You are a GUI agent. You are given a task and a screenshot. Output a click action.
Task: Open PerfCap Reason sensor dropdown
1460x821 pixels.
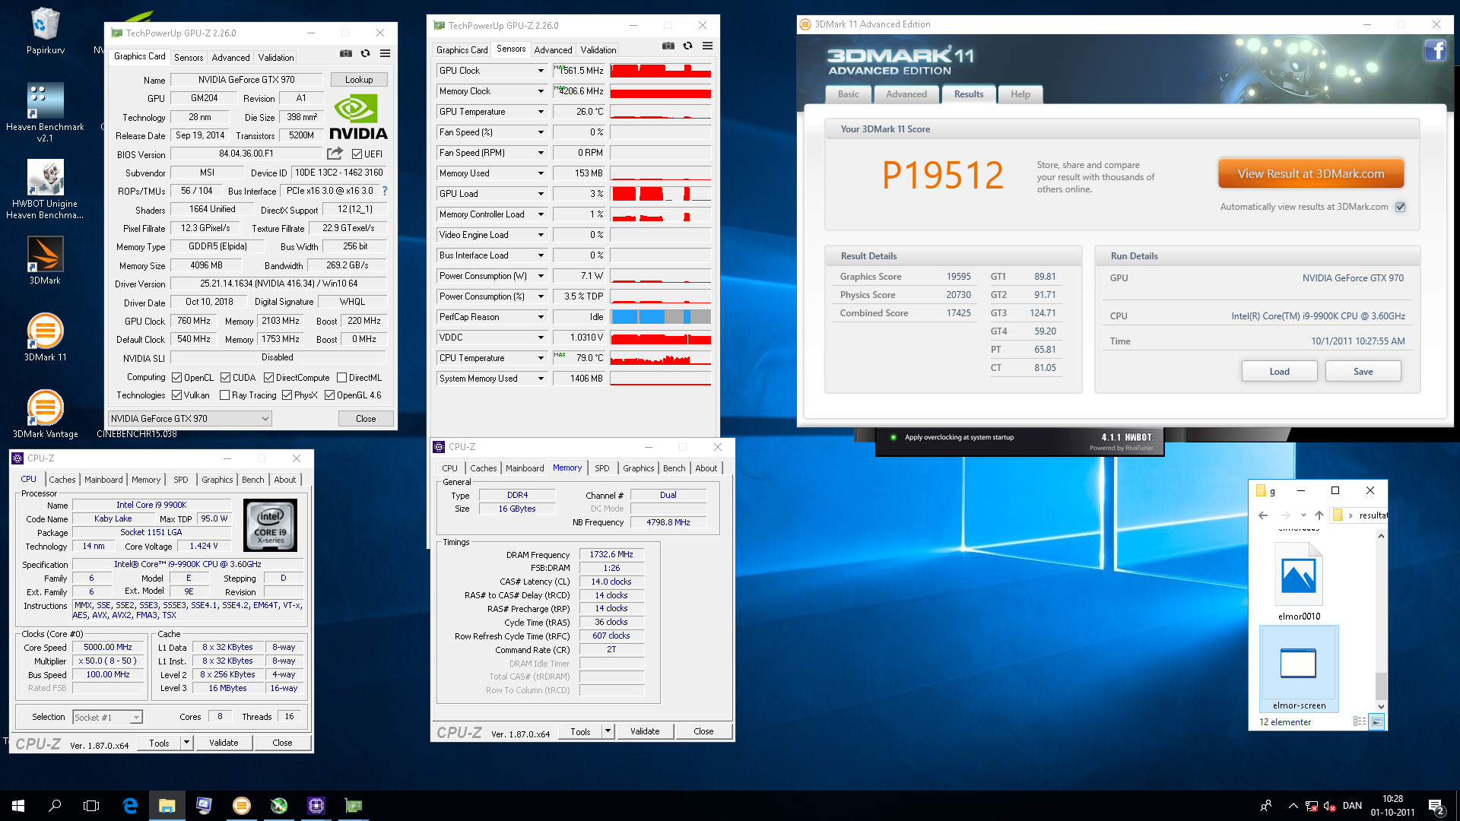tap(541, 317)
